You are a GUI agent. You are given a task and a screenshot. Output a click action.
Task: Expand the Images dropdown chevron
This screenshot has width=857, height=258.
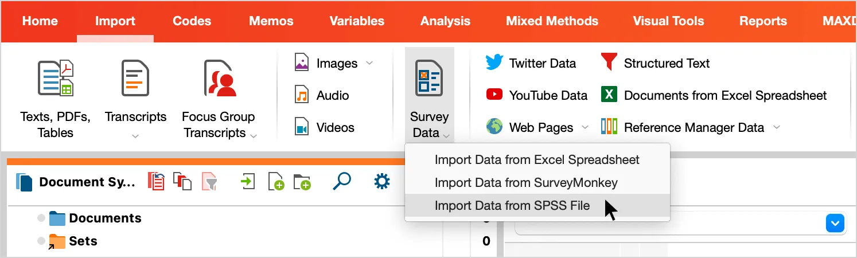pos(369,63)
